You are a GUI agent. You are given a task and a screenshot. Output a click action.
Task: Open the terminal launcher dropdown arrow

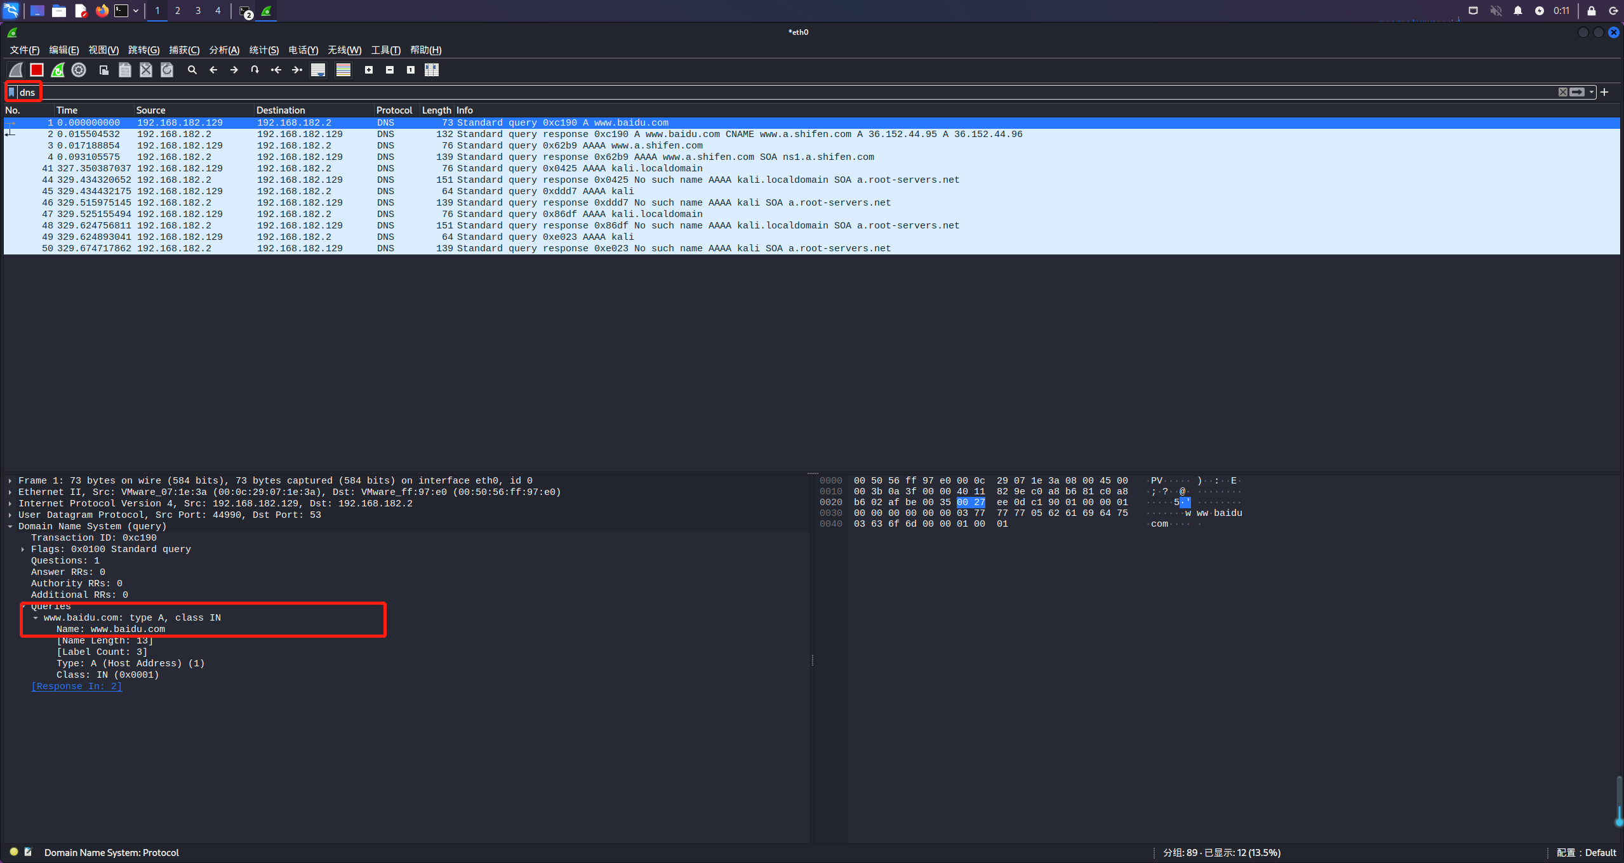(136, 11)
